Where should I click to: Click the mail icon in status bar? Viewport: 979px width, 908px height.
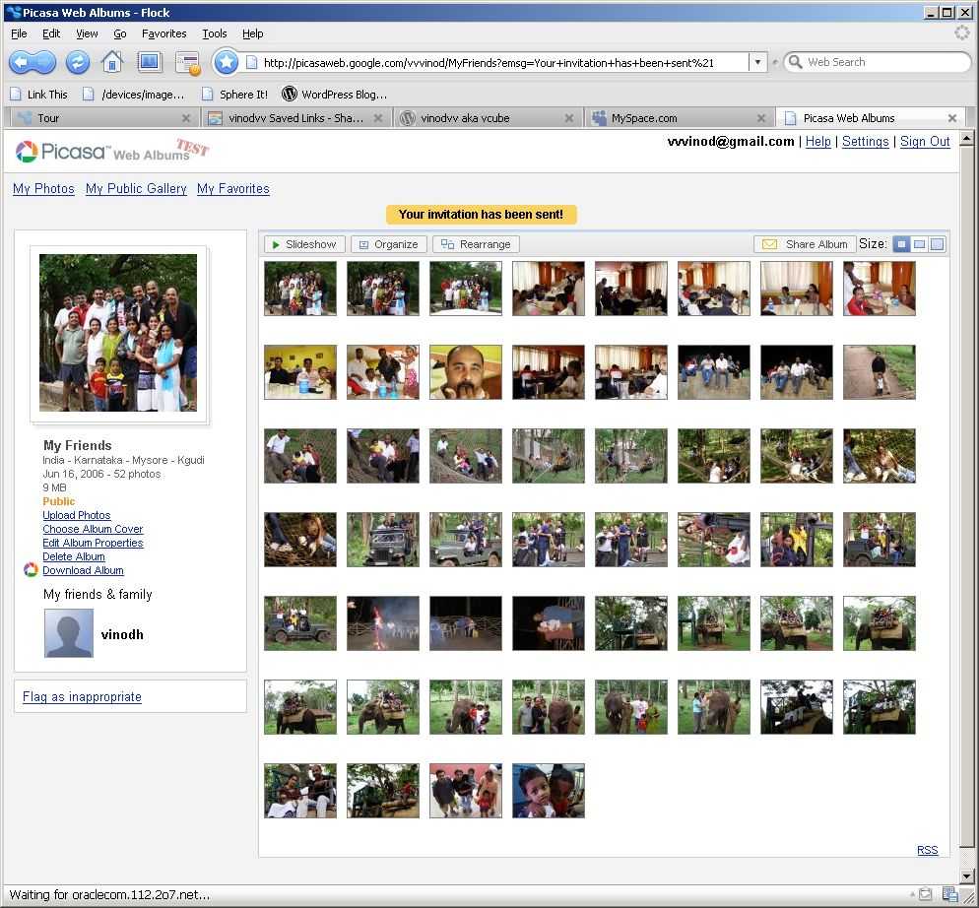(x=925, y=894)
